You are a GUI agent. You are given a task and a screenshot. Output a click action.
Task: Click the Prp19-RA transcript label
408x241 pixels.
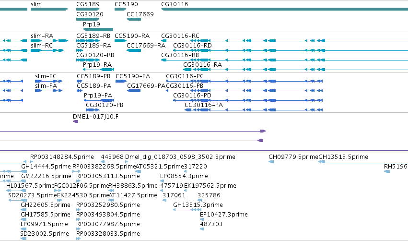pyautogui.click(x=97, y=65)
